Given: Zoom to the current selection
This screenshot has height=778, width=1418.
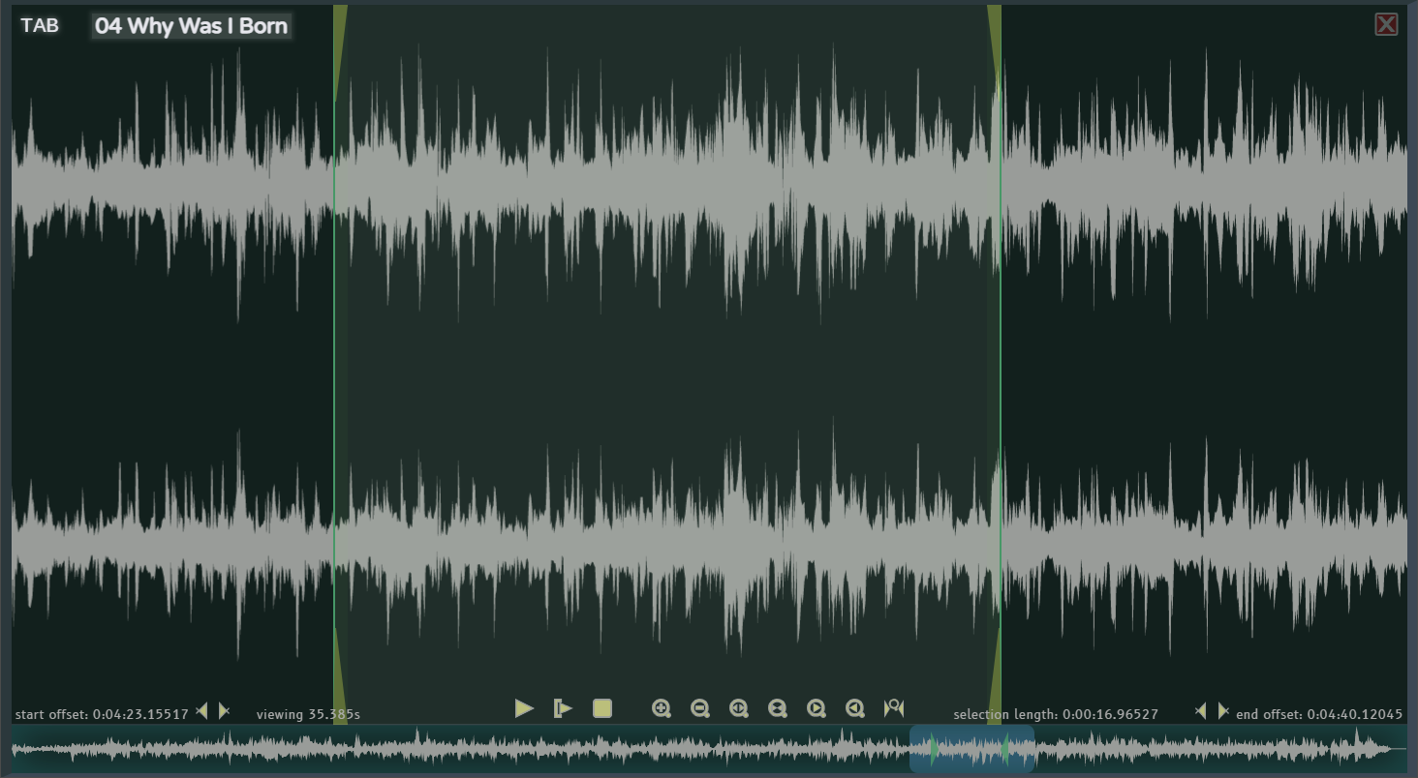Looking at the screenshot, I should point(892,708).
